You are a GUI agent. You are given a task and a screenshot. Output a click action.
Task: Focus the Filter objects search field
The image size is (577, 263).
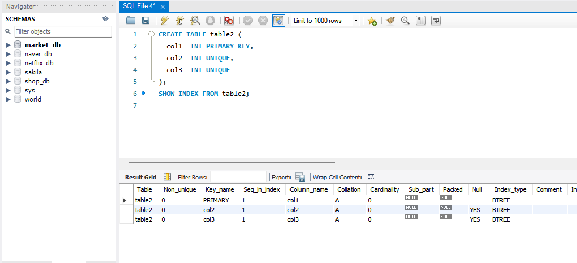click(63, 31)
